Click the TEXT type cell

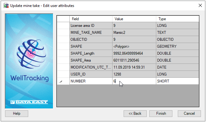coord(177,33)
